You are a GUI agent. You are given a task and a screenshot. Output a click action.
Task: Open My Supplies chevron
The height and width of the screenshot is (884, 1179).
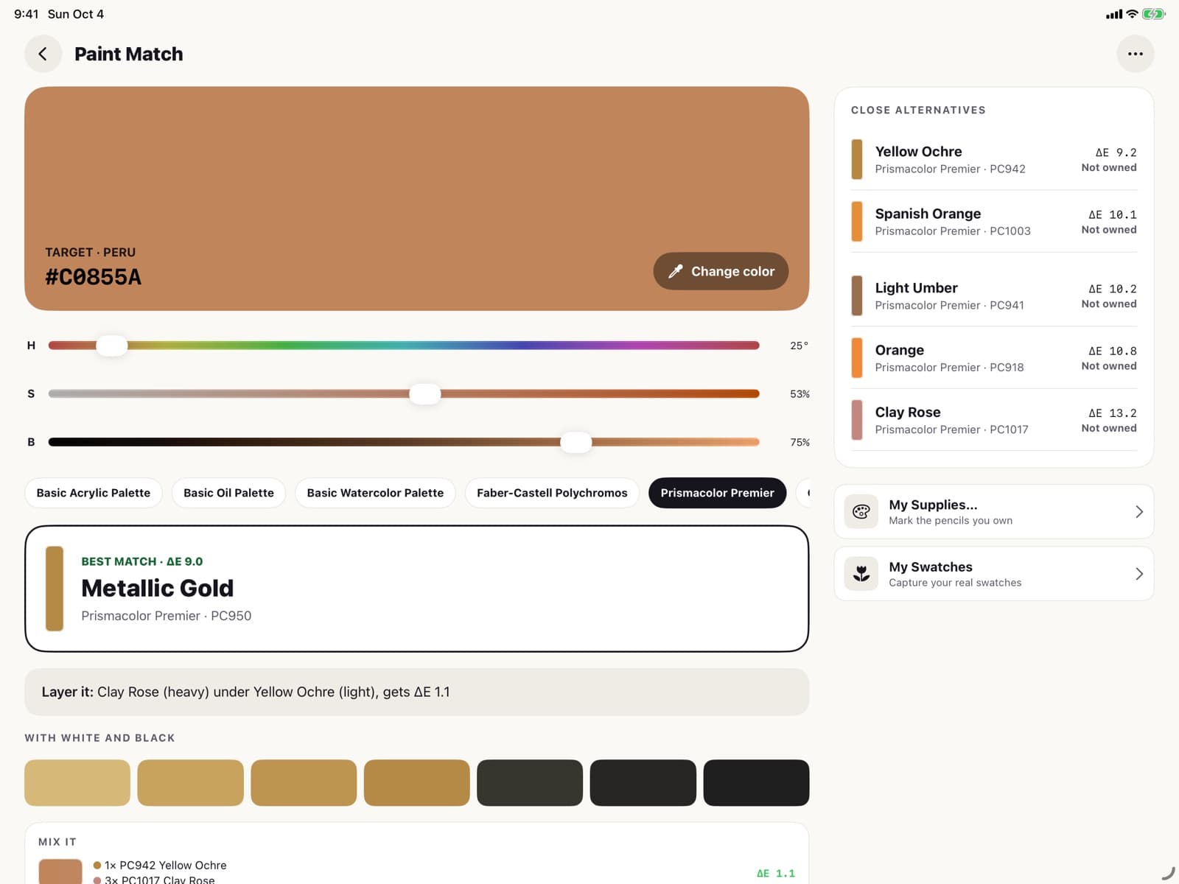[x=1138, y=511]
